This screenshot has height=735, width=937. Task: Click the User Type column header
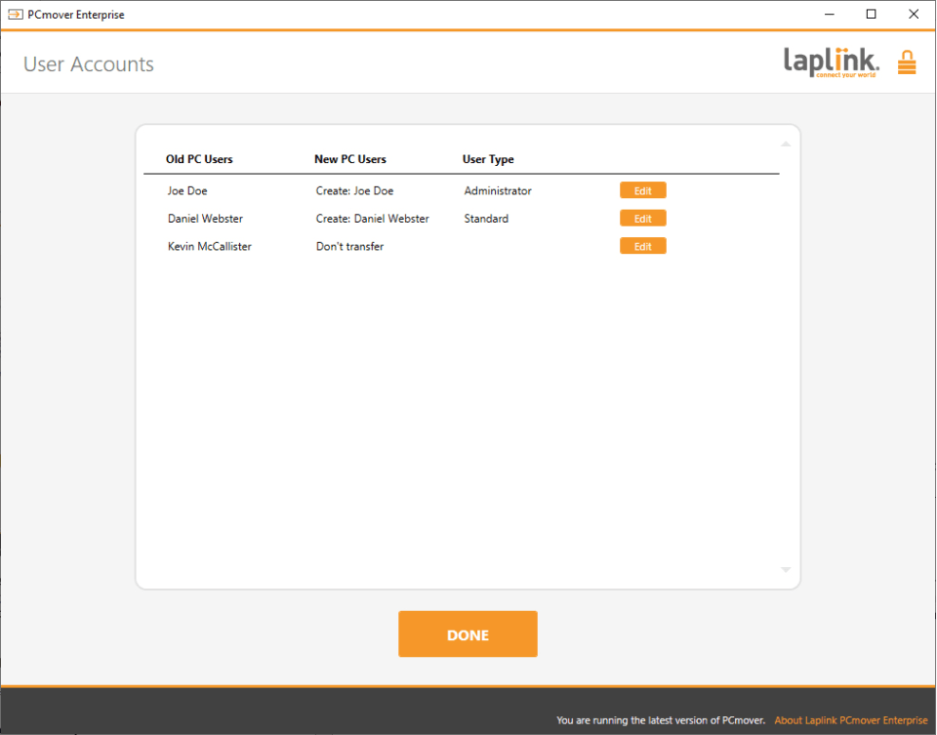(488, 159)
